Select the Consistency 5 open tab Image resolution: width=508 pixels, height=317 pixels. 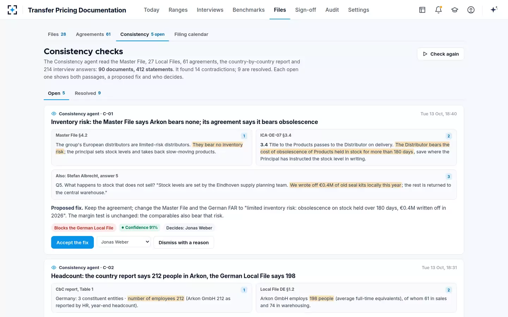point(143,34)
